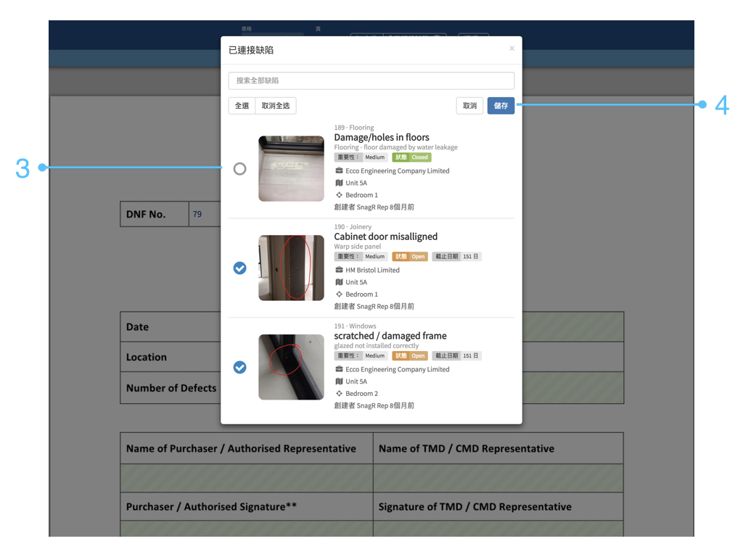Select the Damage/holes in floors defect radio
743x557 pixels.
[x=239, y=168]
